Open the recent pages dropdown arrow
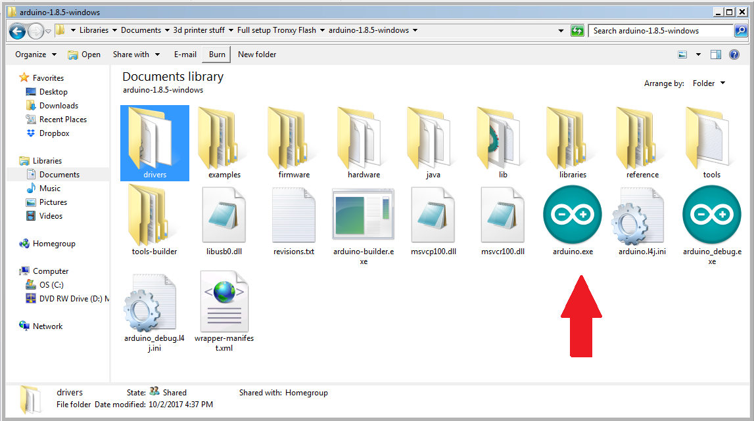This screenshot has width=754, height=421. click(48, 32)
